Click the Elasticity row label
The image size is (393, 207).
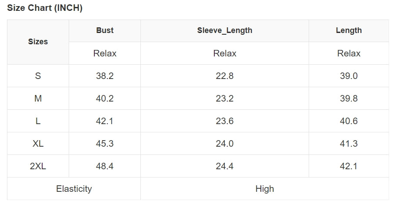pos(74,189)
